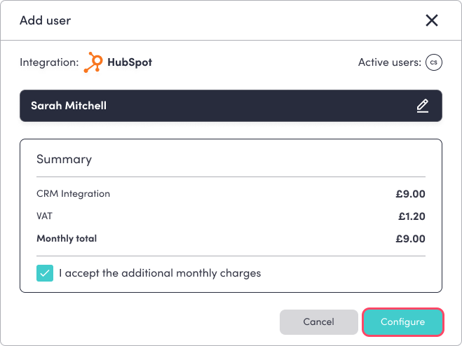The height and width of the screenshot is (346, 462).
Task: Select the VAT line item label
Action: pos(45,216)
